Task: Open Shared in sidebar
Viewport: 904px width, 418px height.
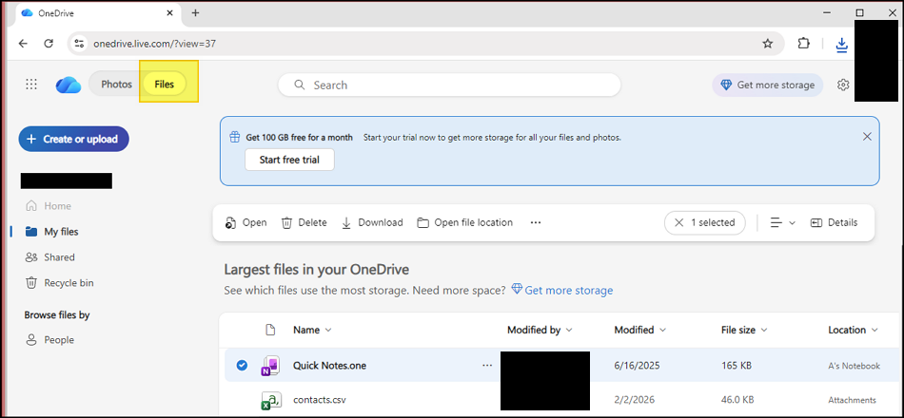Action: click(50, 256)
